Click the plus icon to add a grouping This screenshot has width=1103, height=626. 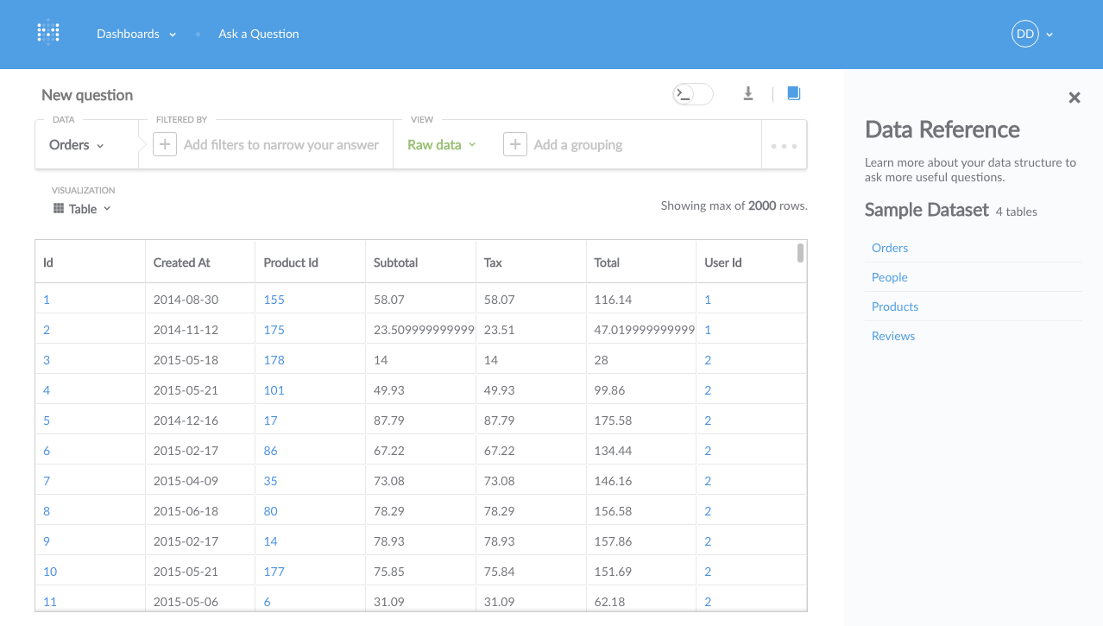(x=515, y=144)
